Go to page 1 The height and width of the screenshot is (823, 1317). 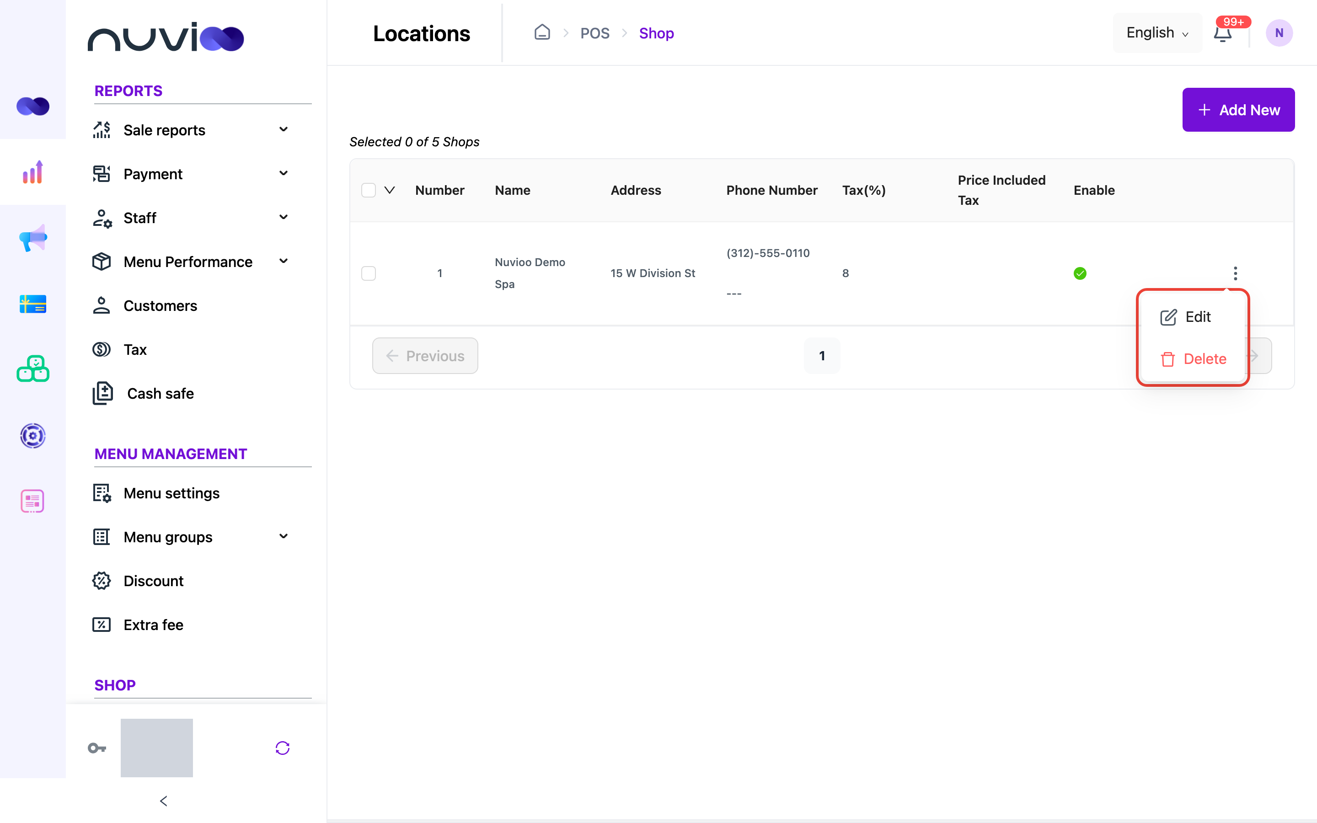pyautogui.click(x=822, y=355)
